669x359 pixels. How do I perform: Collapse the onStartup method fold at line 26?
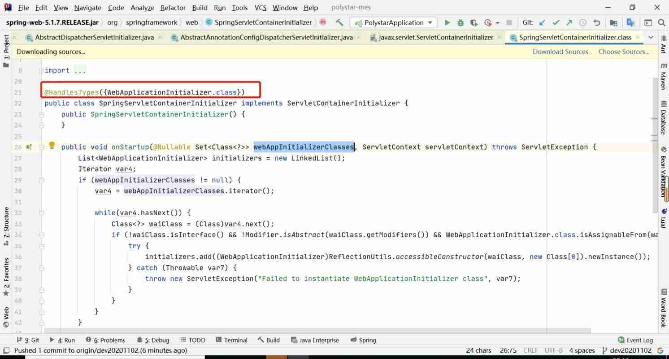click(x=42, y=147)
